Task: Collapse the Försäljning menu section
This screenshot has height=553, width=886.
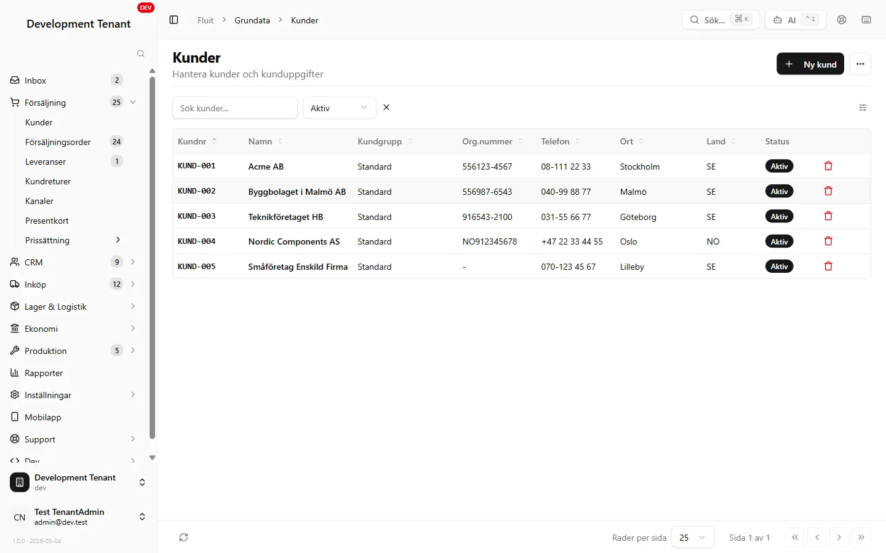Action: tap(133, 102)
